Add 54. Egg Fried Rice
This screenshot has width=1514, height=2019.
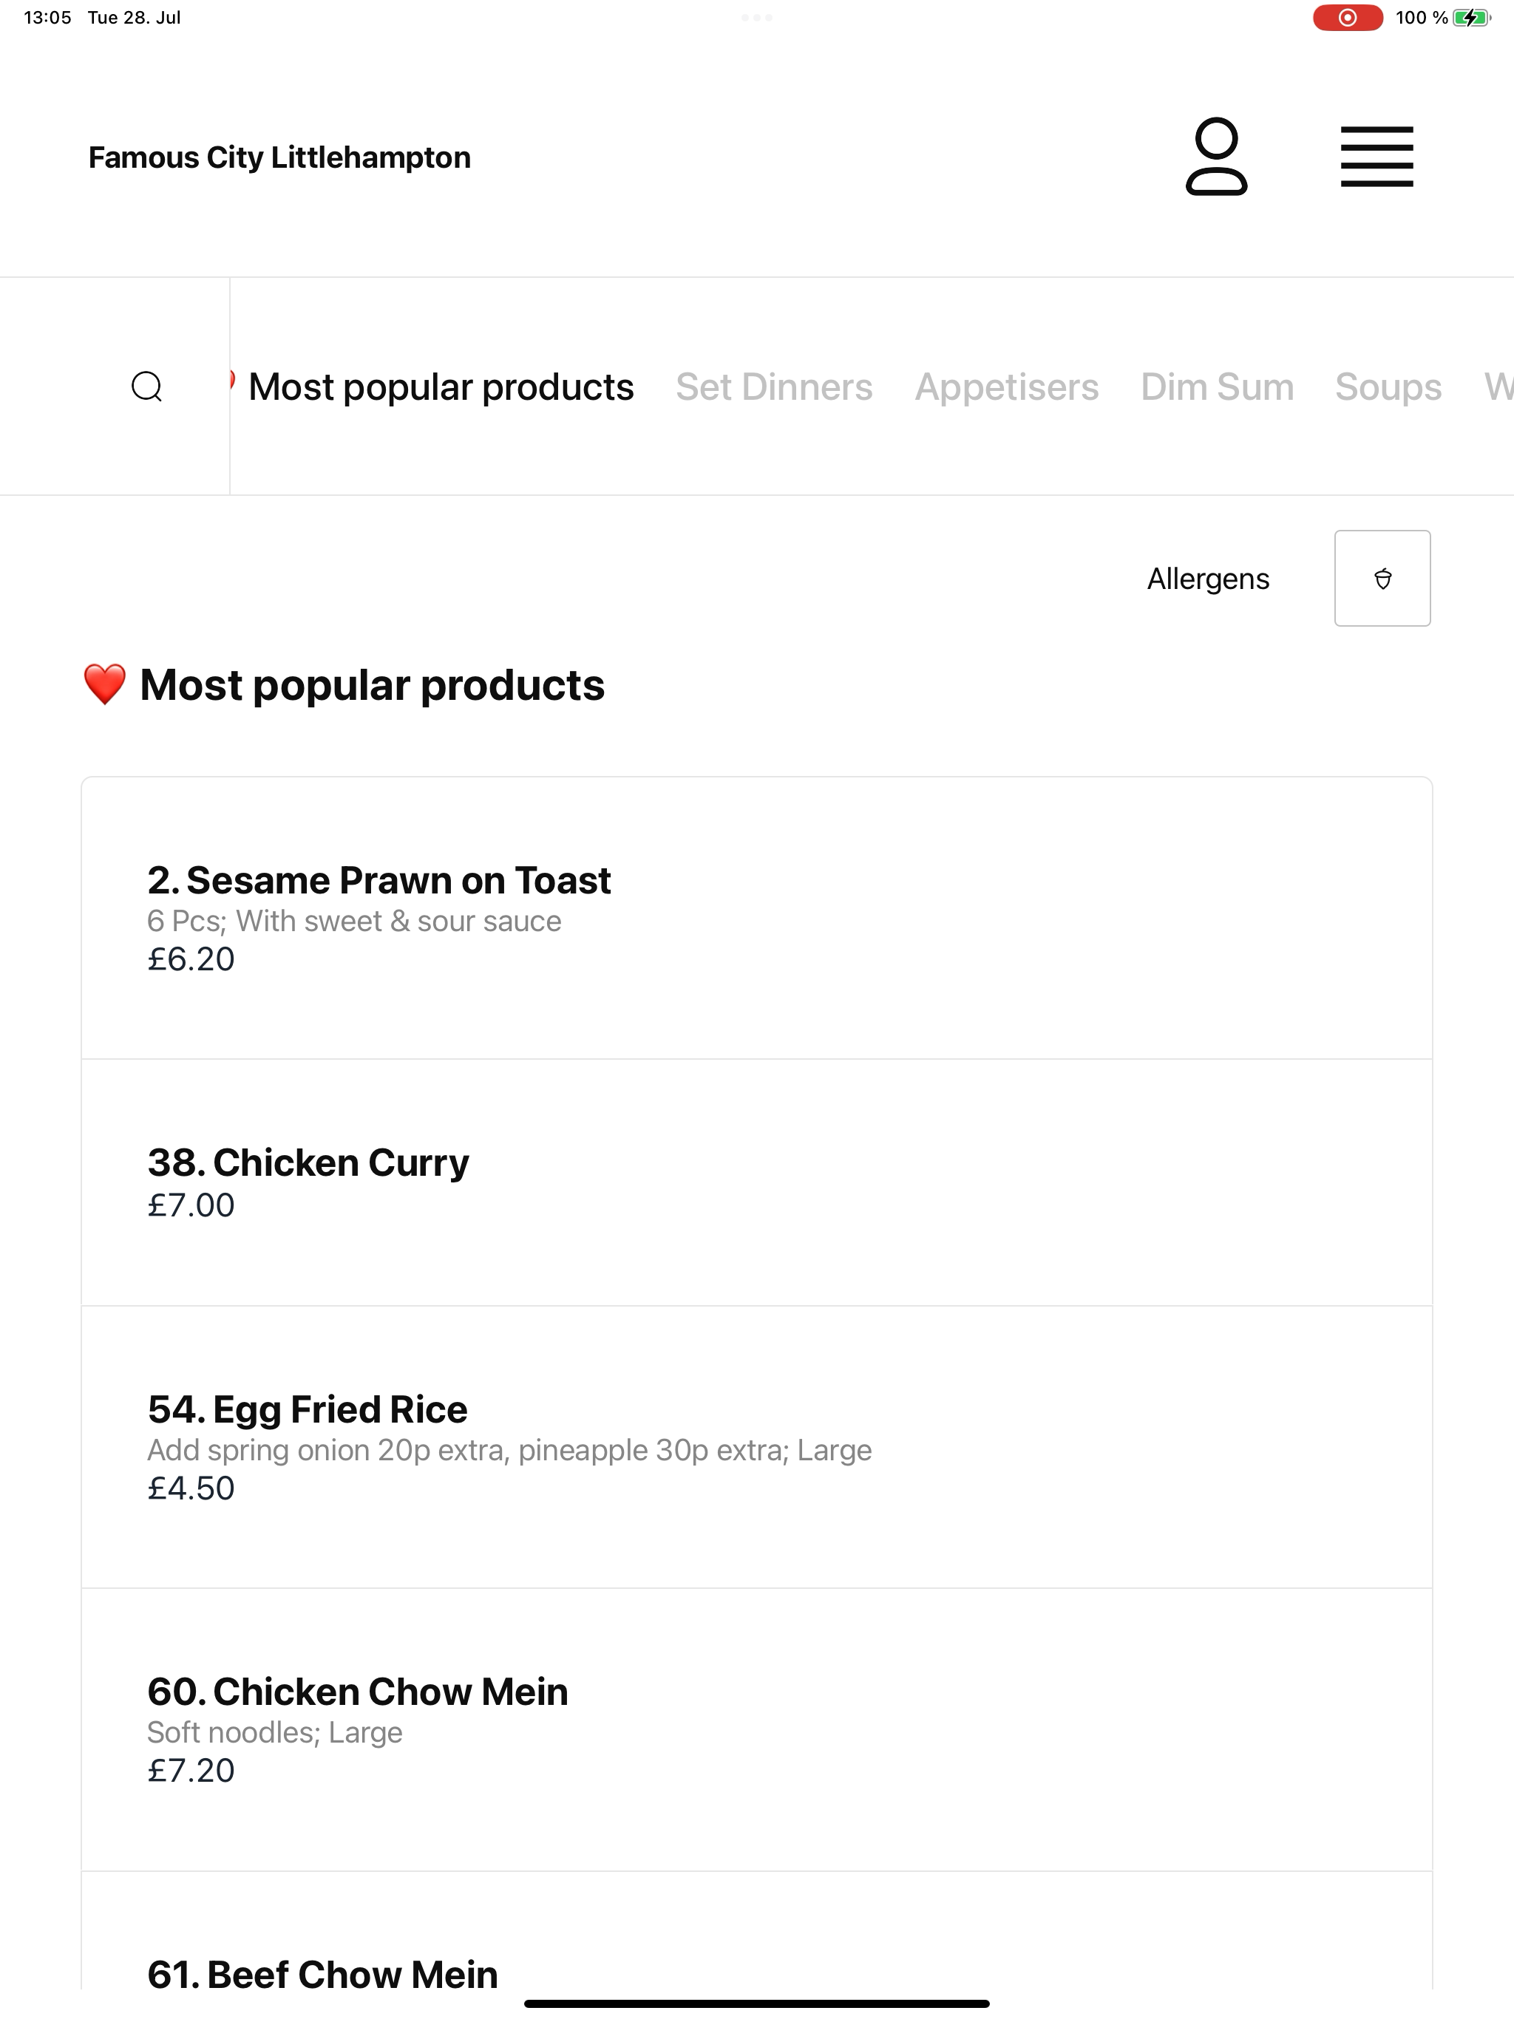point(756,1447)
